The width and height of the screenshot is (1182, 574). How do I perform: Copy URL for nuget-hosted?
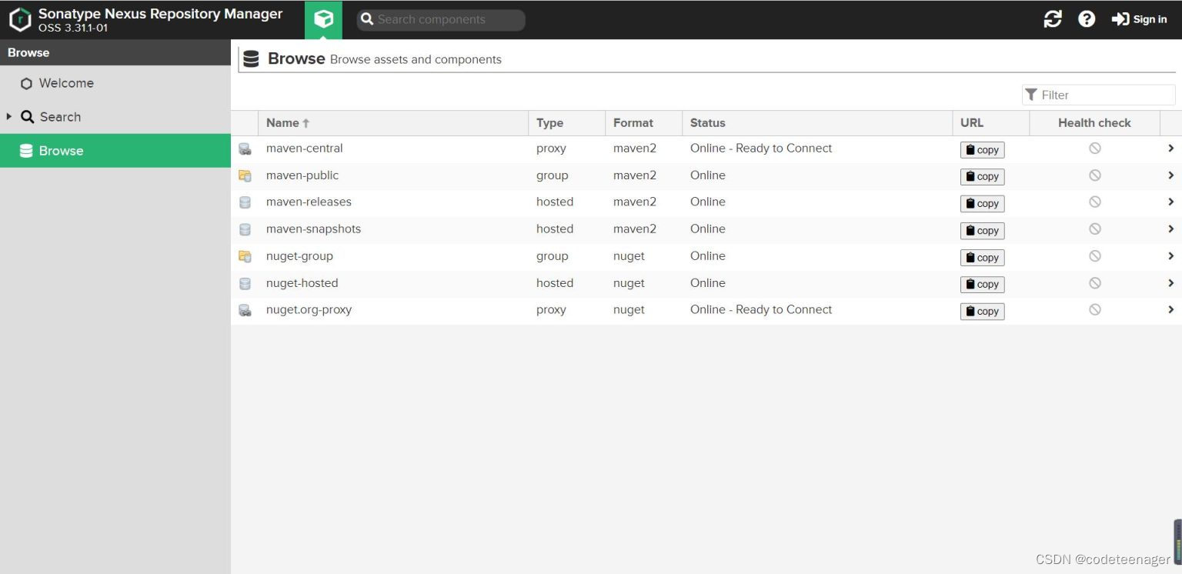982,284
